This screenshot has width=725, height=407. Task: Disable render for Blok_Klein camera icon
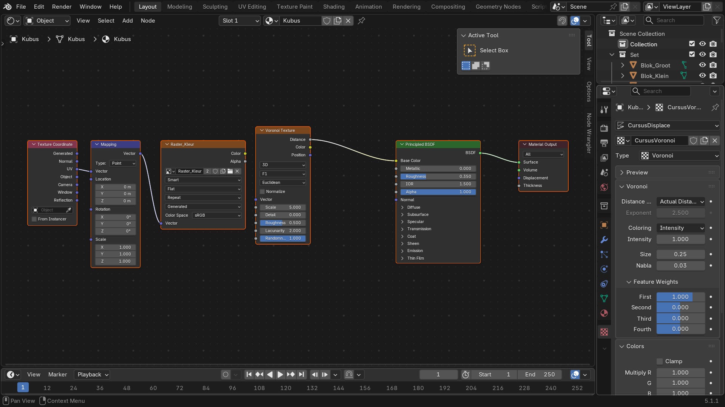click(713, 76)
